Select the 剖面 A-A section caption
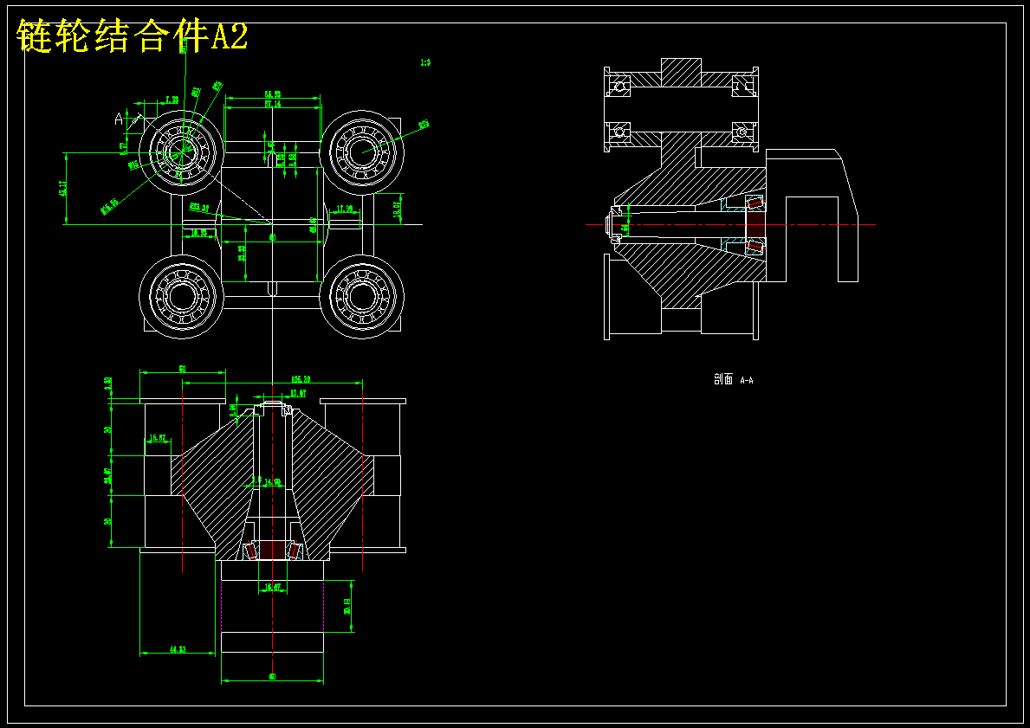 [x=733, y=379]
